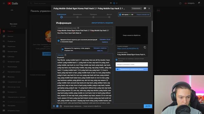This screenshot has width=204, height=114.
Task: Close the video upload dialog
Action: point(149,9)
